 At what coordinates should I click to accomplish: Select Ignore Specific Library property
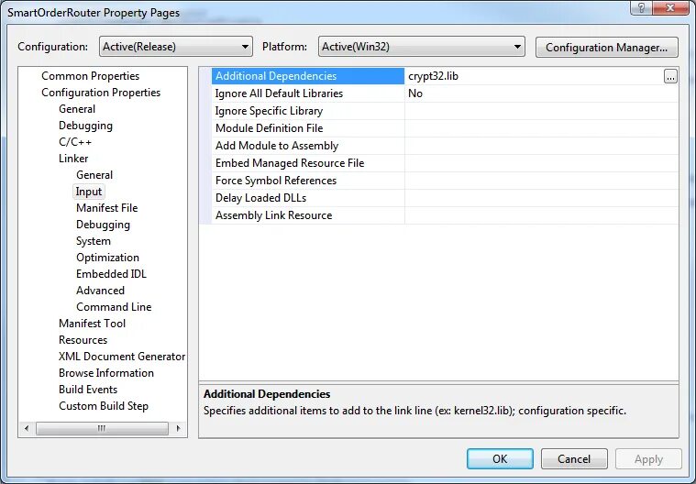(x=307, y=111)
